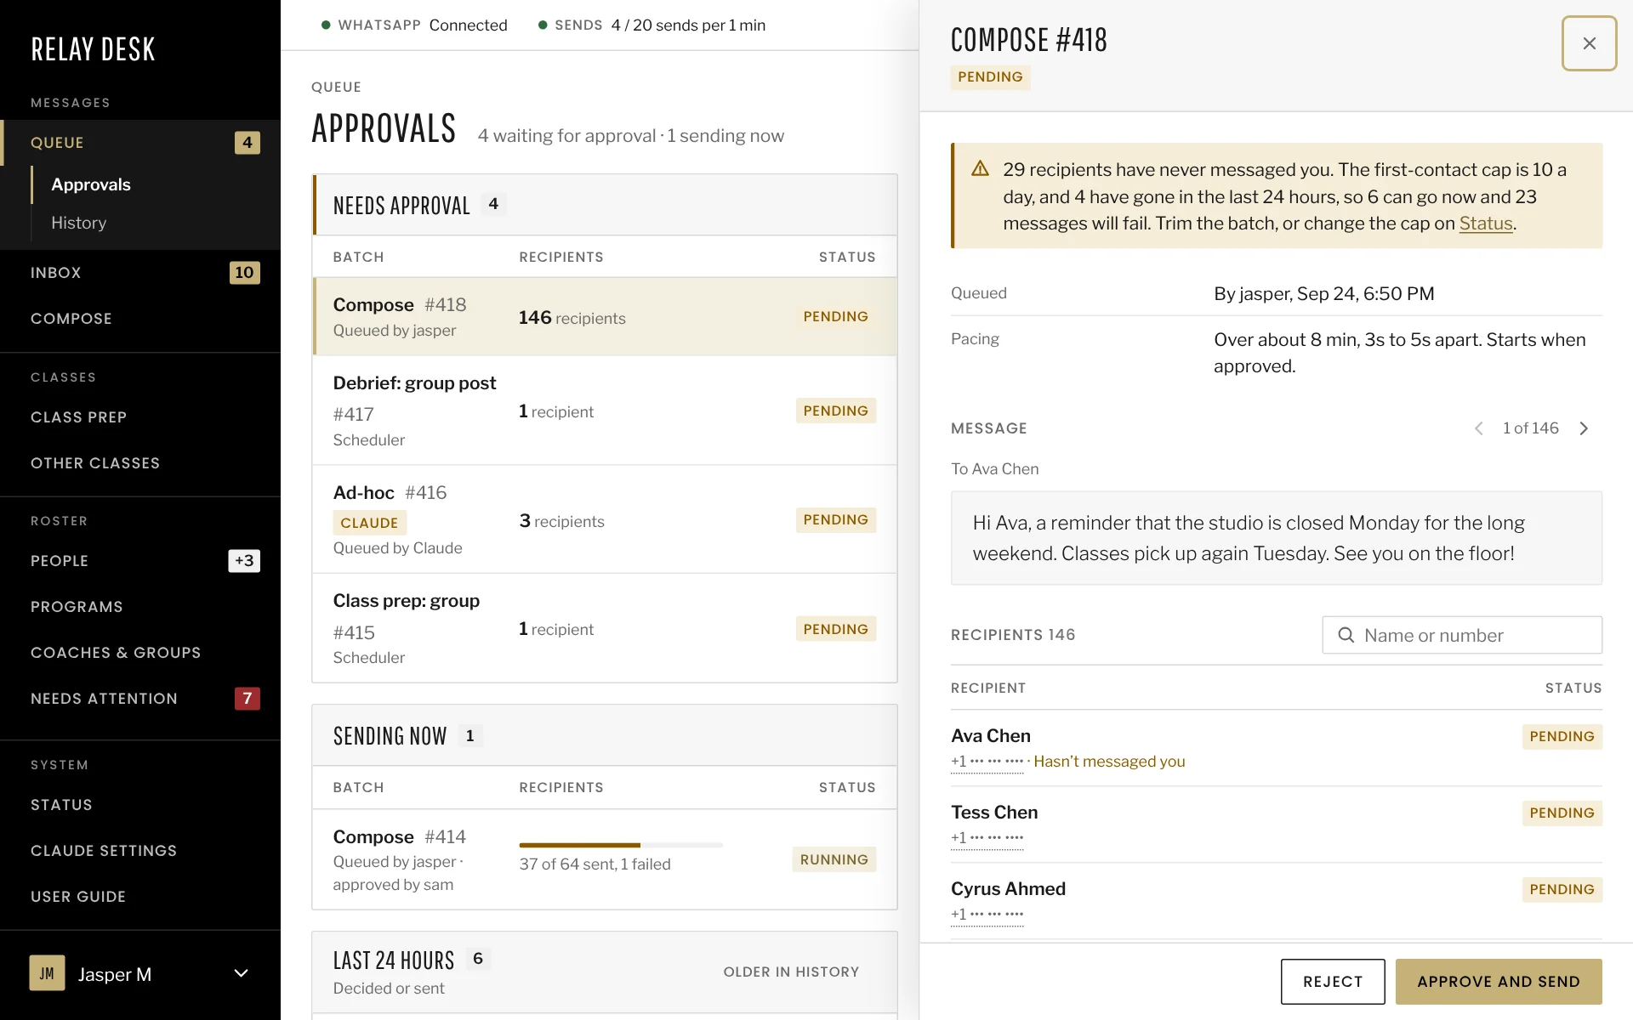The height and width of the screenshot is (1020, 1633).
Task: Open People roster page
Action: click(140, 561)
